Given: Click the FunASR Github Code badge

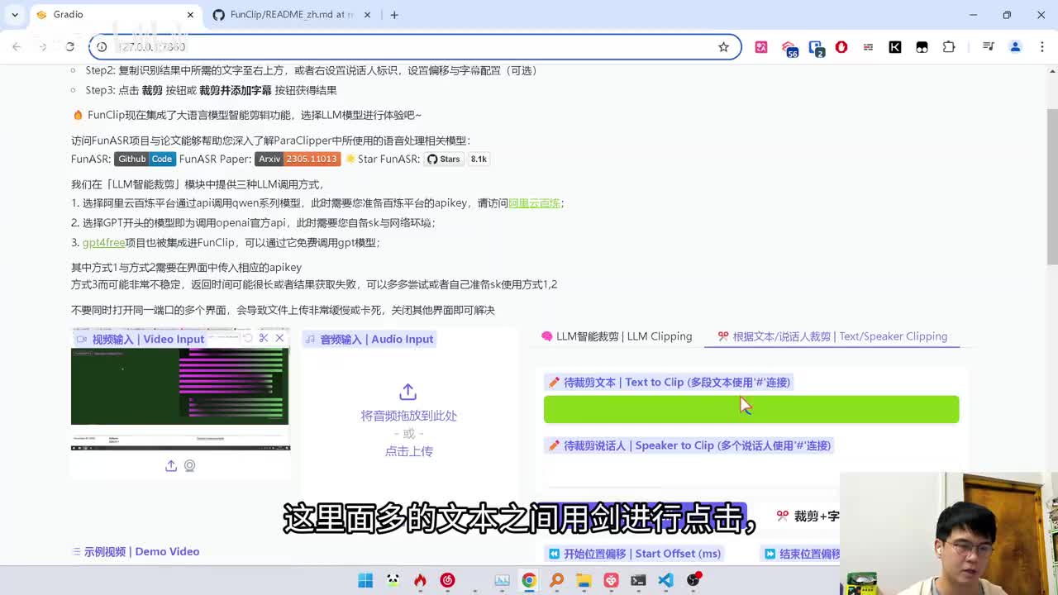Looking at the screenshot, I should pos(145,159).
